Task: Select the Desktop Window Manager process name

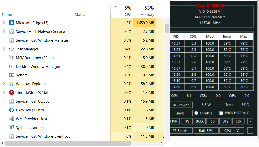Action: (x=38, y=67)
